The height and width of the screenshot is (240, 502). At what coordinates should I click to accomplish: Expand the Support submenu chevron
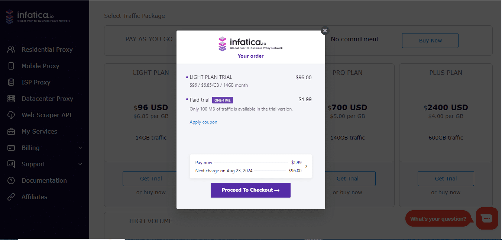[80, 164]
